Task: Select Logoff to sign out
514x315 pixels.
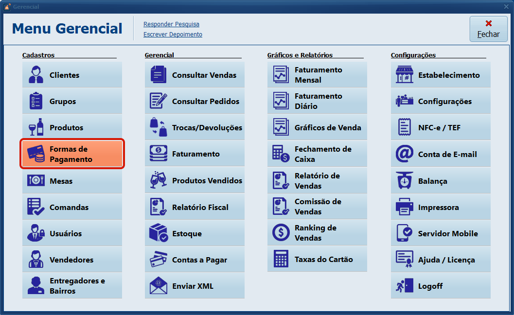Action: (441, 286)
